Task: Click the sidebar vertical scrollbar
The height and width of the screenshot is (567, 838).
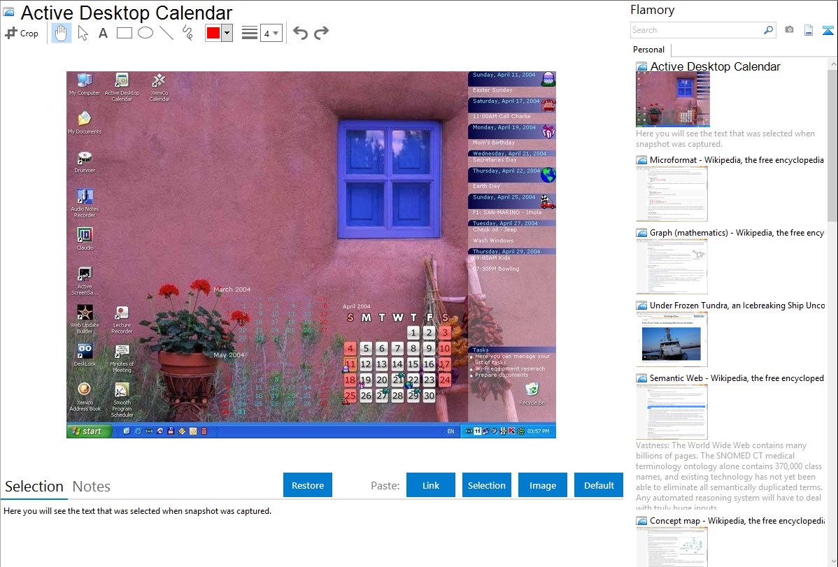Action: click(832, 145)
